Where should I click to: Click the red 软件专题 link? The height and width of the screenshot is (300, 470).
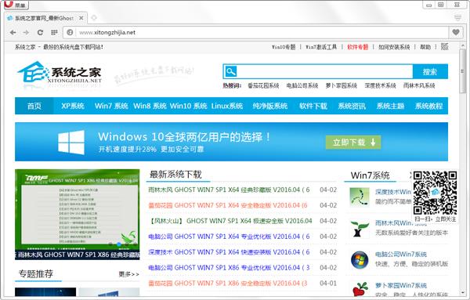(x=358, y=47)
